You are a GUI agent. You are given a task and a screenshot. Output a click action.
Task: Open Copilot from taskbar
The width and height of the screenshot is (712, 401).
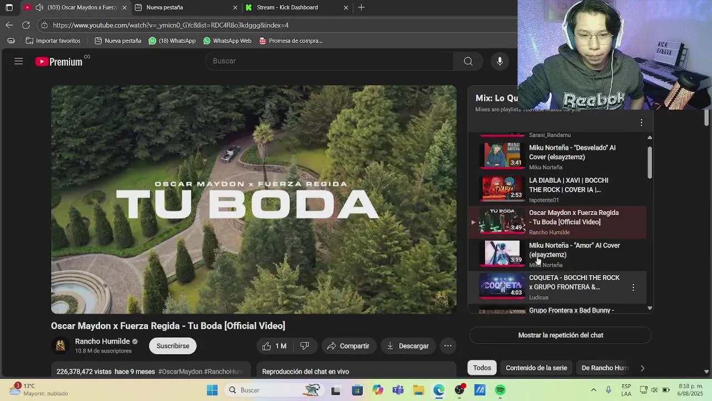[x=378, y=390]
